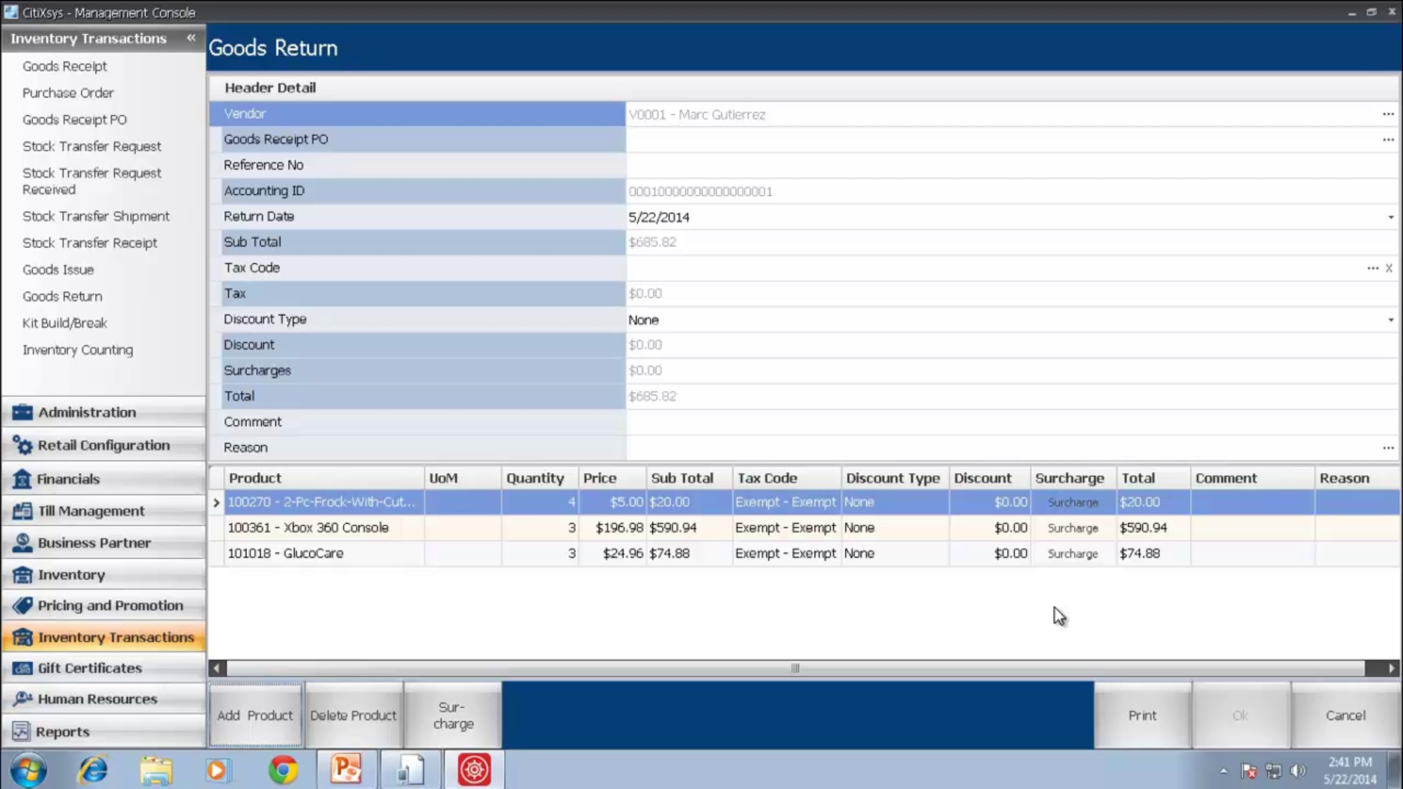Click the Print button
This screenshot has width=1403, height=789.
point(1142,715)
